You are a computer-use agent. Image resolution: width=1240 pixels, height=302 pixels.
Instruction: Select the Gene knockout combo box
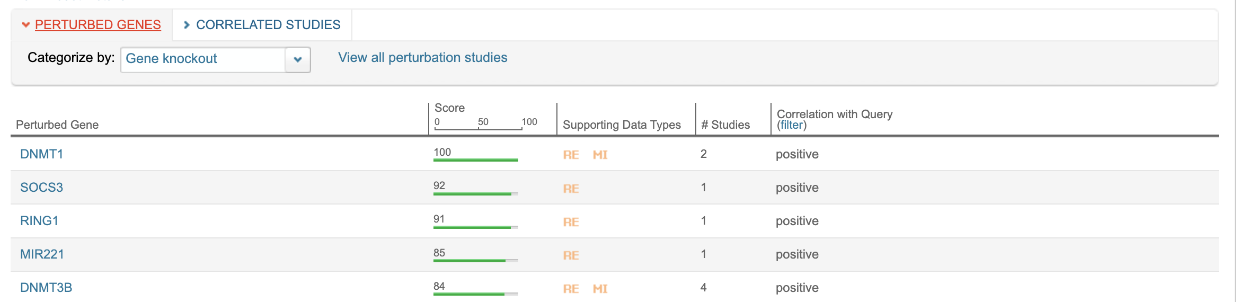point(203,59)
